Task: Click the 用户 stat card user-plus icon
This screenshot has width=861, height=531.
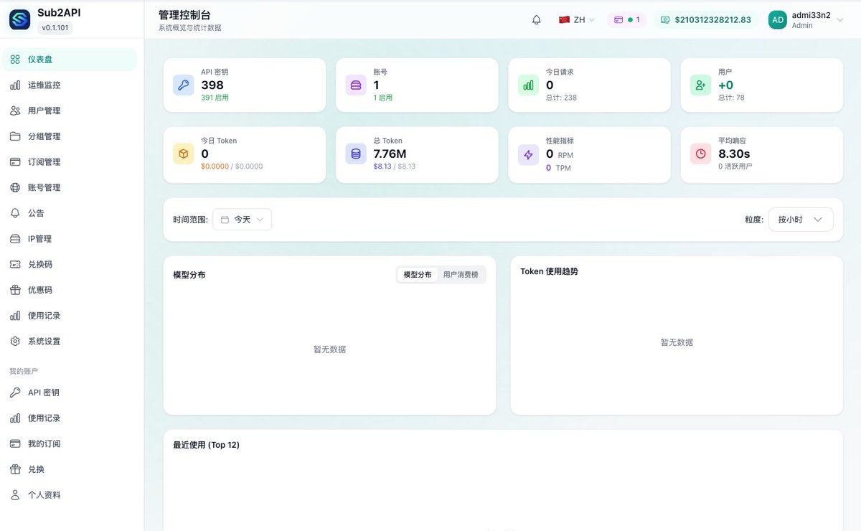Action: [x=701, y=85]
